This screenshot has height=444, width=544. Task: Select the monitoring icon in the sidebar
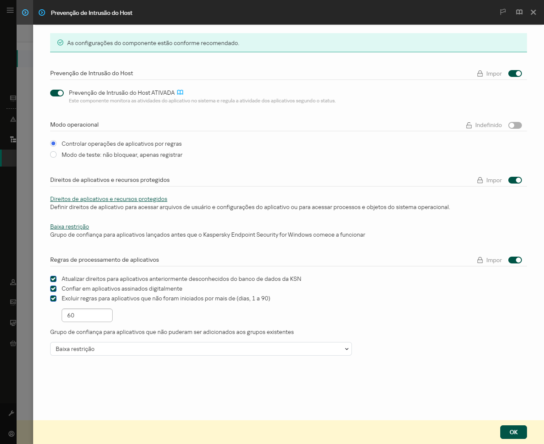[x=13, y=98]
